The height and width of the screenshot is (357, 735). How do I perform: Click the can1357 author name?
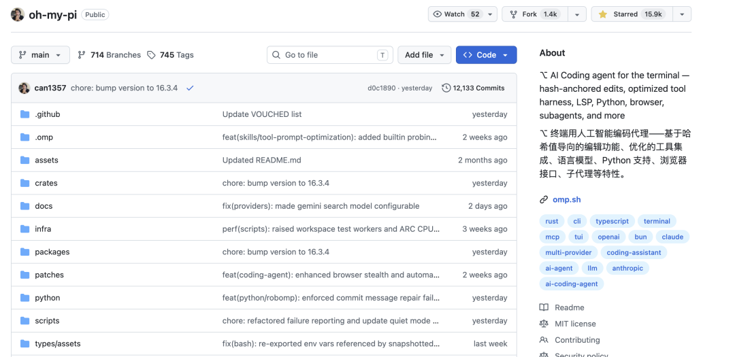tap(50, 88)
